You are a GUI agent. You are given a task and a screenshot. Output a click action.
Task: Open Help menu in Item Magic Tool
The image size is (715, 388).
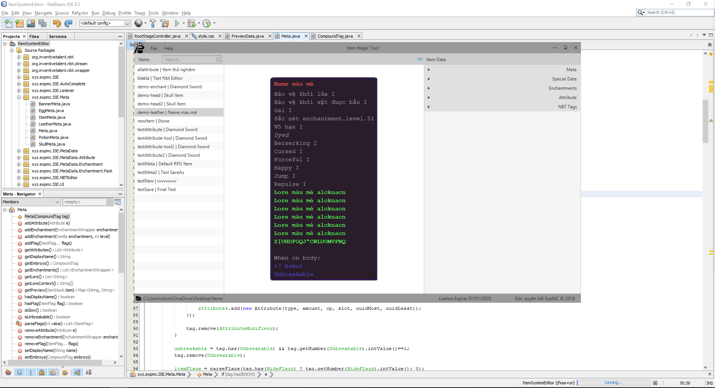point(168,48)
